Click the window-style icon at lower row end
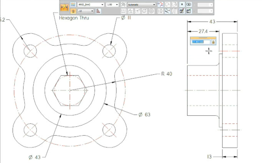This screenshot has width=262, height=163. pos(189,11)
